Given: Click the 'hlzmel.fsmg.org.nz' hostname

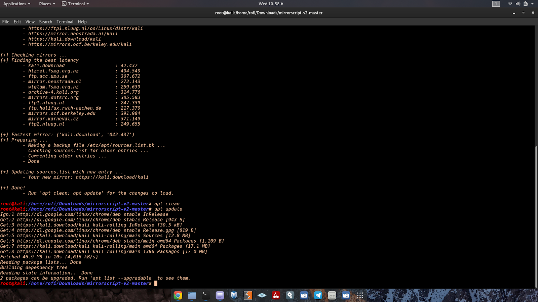Looking at the screenshot, I should 53,71.
